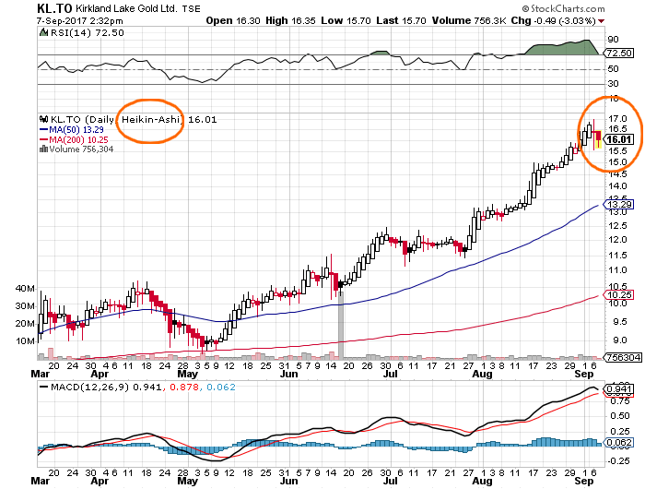Screen dimensions: 645x489
Task: Click the red 0.878 signal value in MACD legend
Action: [184, 388]
